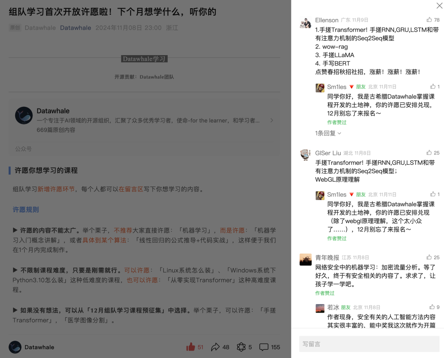444x358 pixels.
Task: Like Sm1les' reply mentioning webgl
Action: [x=432, y=194]
